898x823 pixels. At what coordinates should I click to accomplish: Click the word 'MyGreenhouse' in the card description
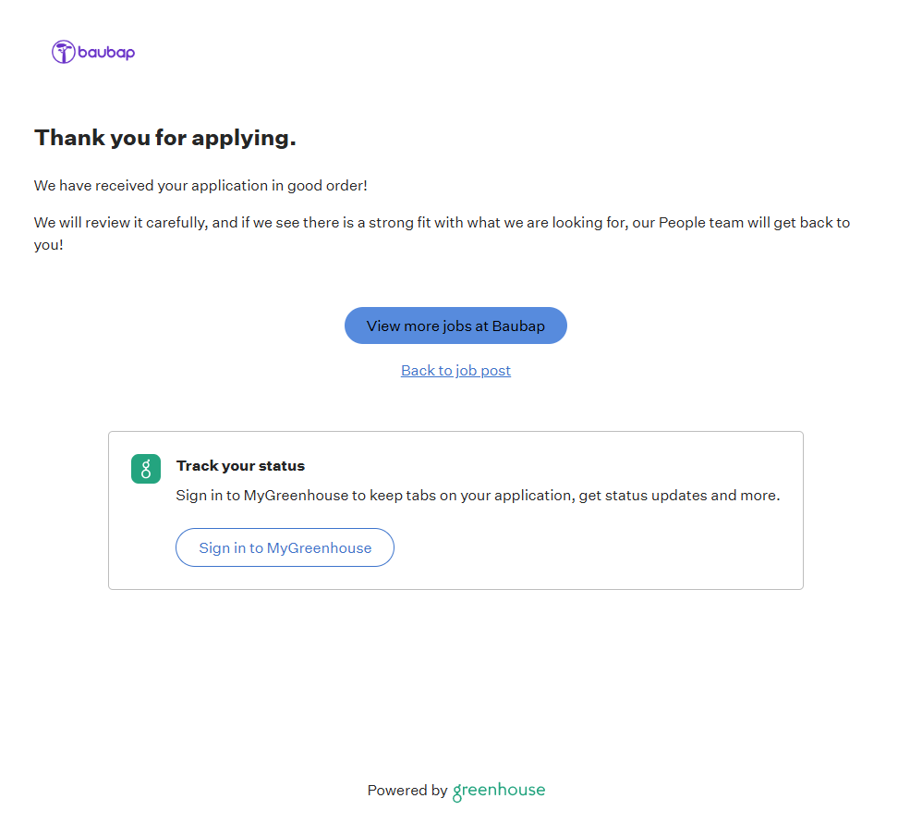(x=296, y=496)
